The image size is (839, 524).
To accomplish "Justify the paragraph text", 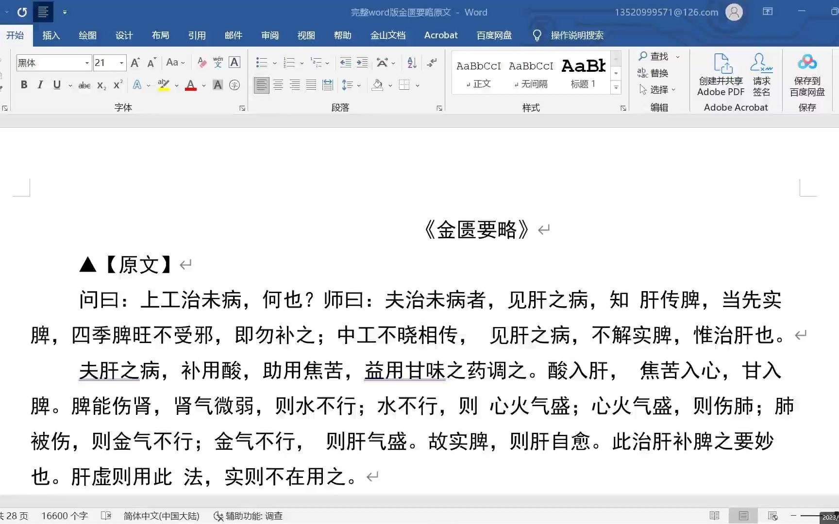I will point(311,85).
